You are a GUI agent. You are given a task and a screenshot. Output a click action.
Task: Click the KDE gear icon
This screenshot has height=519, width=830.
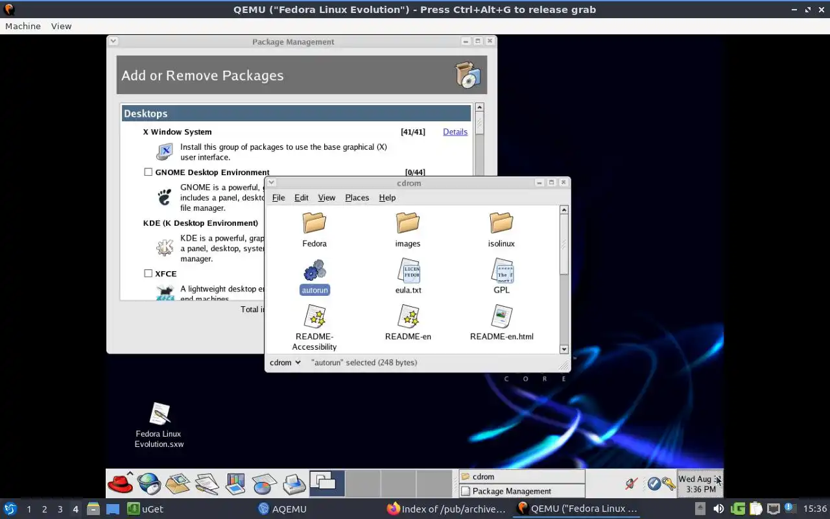(165, 247)
